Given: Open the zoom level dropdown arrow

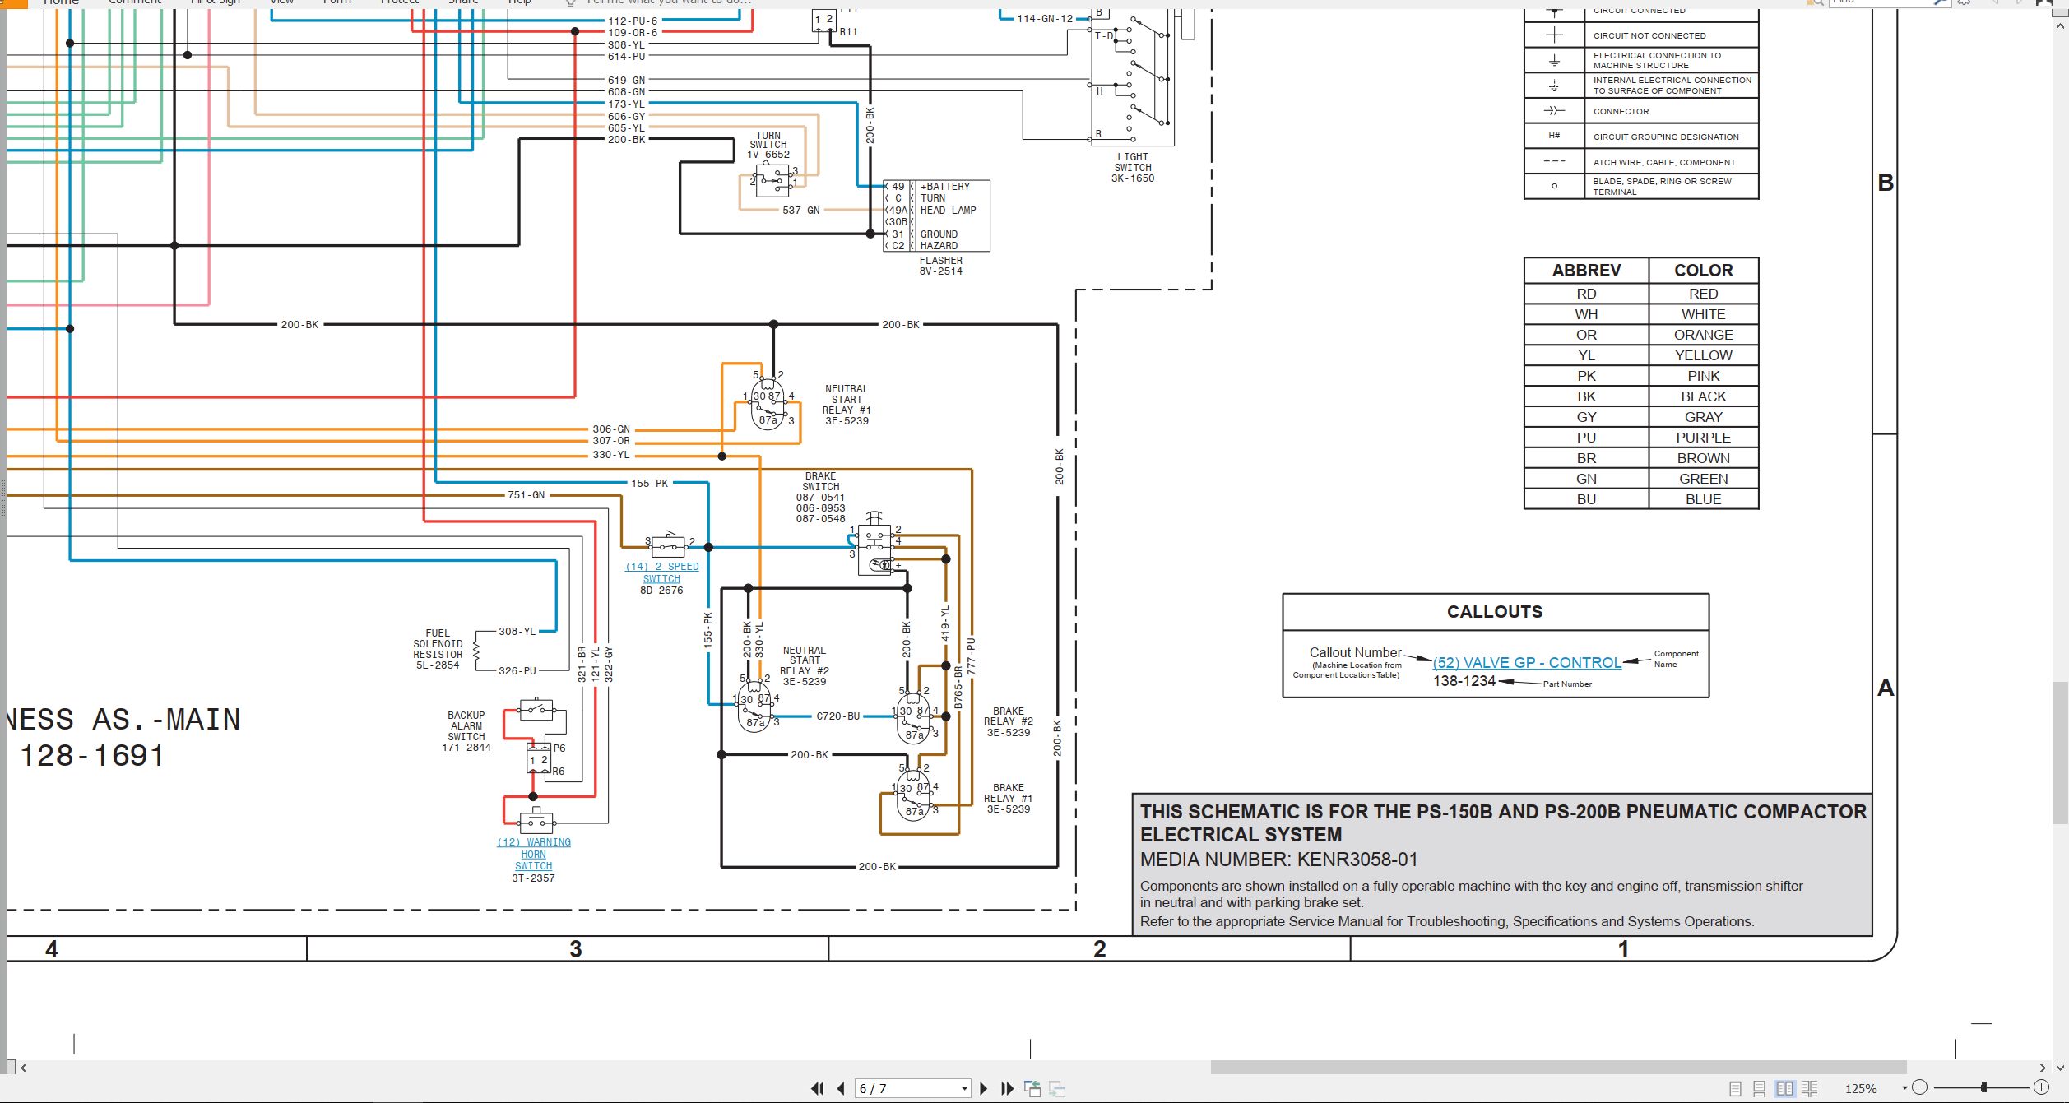Looking at the screenshot, I should click(1904, 1088).
